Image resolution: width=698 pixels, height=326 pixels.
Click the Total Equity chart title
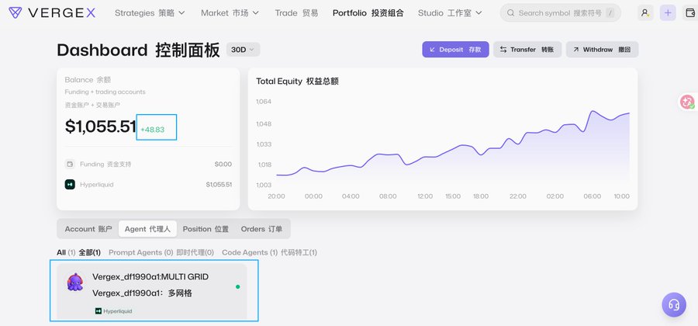click(297, 81)
